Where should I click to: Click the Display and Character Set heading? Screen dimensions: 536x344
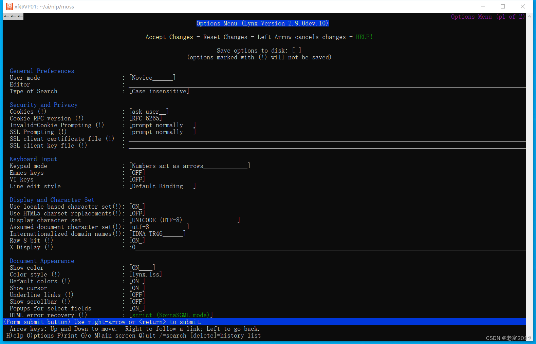tap(52, 200)
